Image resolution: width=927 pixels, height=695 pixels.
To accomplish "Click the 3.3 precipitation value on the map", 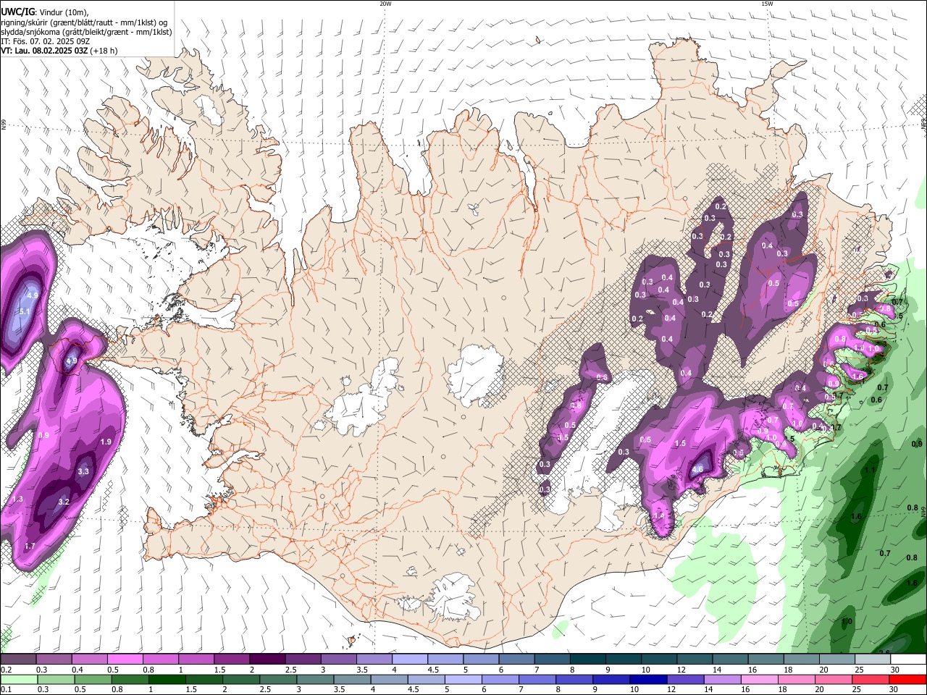I will coord(83,471).
